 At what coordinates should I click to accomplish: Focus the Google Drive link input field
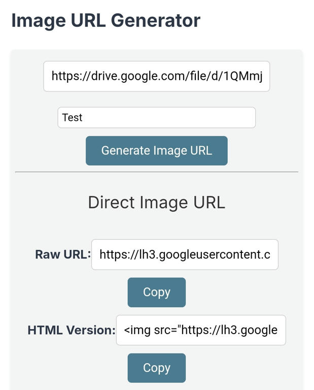click(x=156, y=77)
